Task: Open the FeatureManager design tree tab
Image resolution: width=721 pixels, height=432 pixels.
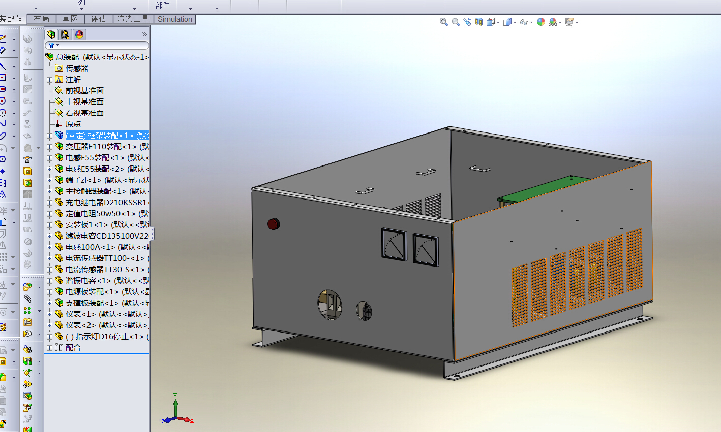Action: tap(51, 35)
